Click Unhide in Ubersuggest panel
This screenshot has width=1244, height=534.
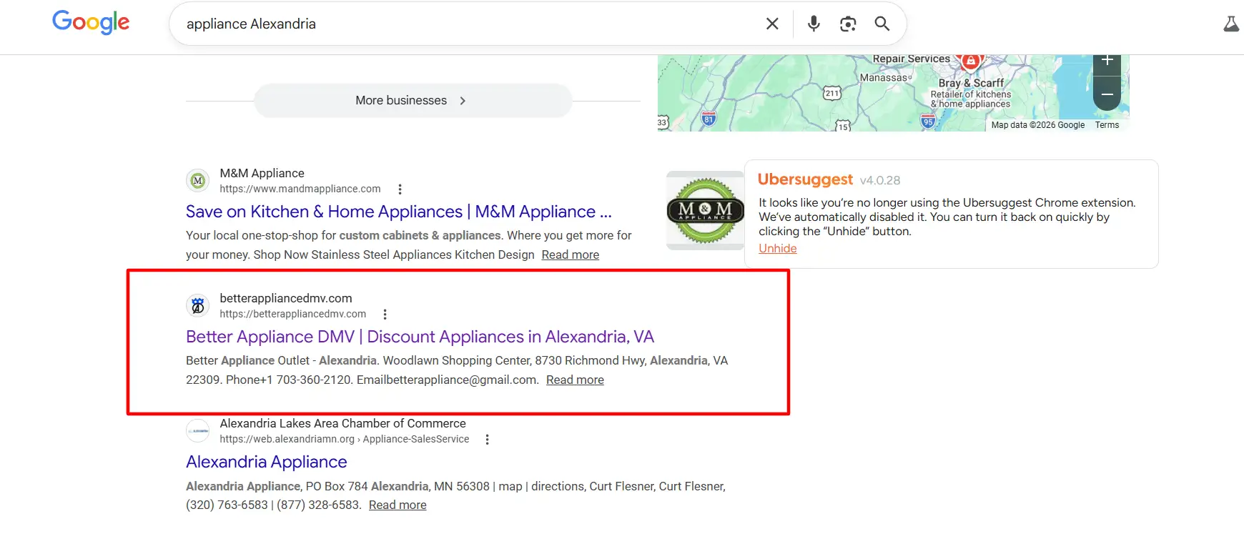click(777, 248)
